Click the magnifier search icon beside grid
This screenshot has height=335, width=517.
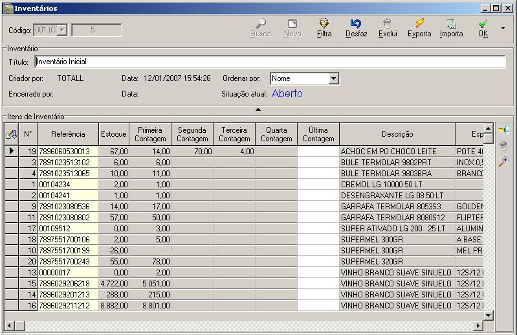coord(503,161)
